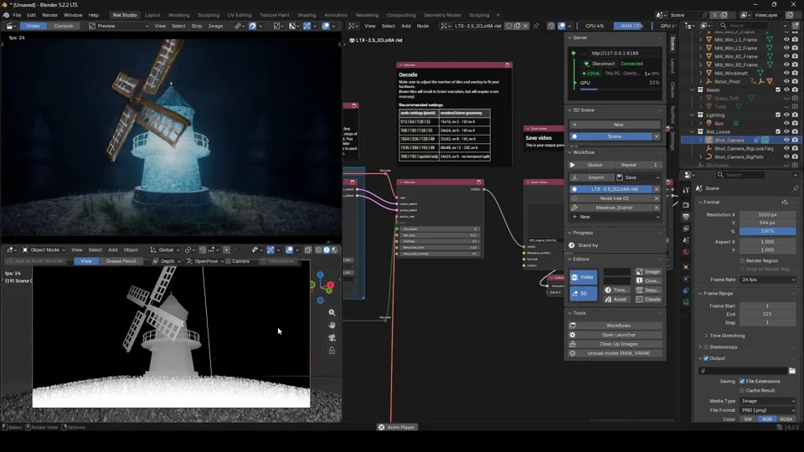804x452 pixels.
Task: Collapse the Frame Range panel
Action: pyautogui.click(x=700, y=294)
